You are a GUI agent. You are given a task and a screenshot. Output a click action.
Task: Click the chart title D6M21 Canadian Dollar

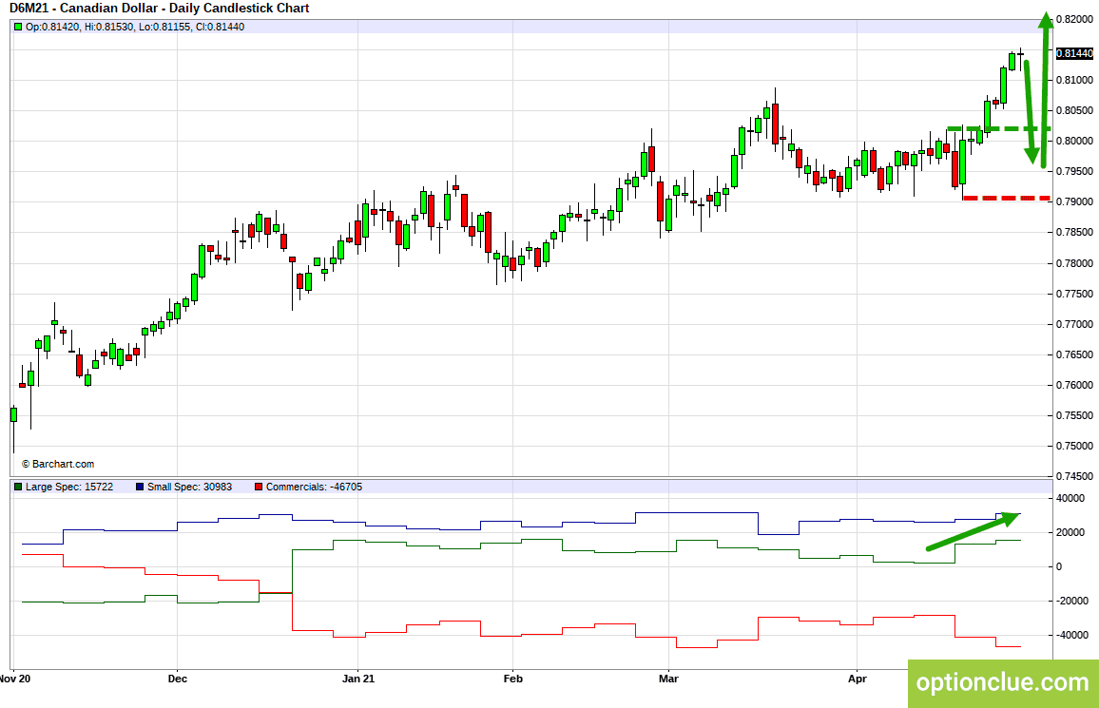tap(159, 9)
